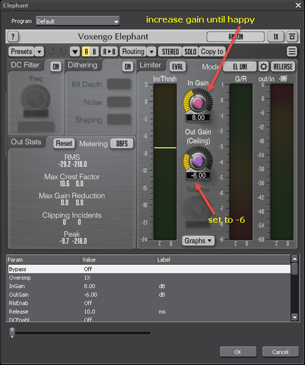
Task: Open limiter mode settings gear
Action: click(x=264, y=66)
